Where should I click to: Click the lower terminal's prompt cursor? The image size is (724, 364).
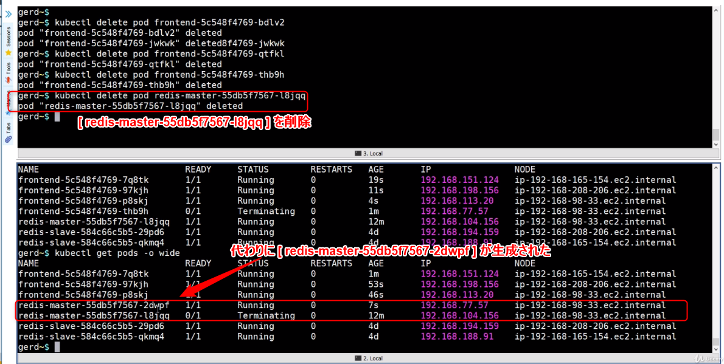click(x=57, y=347)
